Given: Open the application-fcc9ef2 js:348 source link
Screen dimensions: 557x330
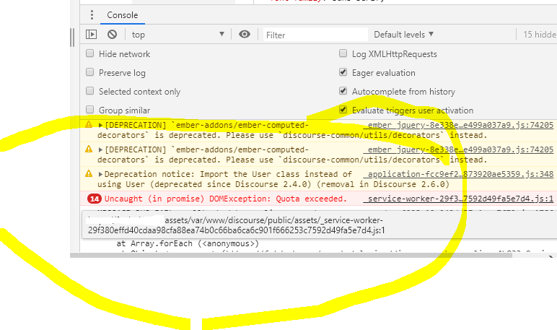Looking at the screenshot, I should 460,174.
